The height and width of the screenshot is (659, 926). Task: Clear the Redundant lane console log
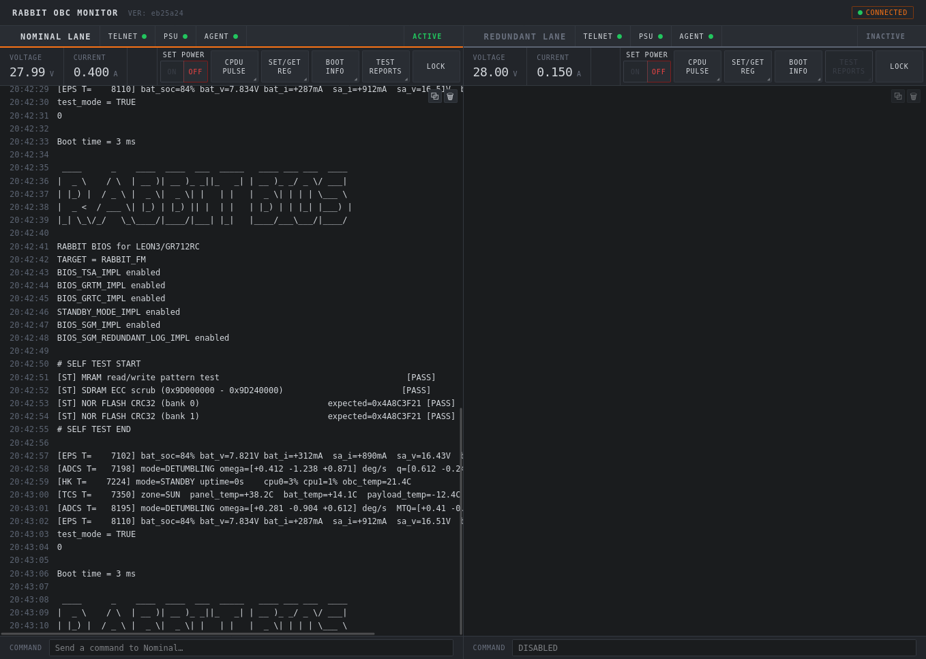pyautogui.click(x=914, y=97)
